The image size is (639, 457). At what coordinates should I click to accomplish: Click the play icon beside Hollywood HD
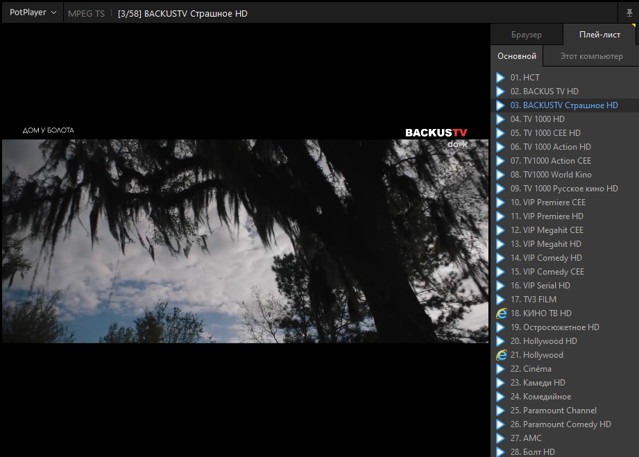click(500, 341)
